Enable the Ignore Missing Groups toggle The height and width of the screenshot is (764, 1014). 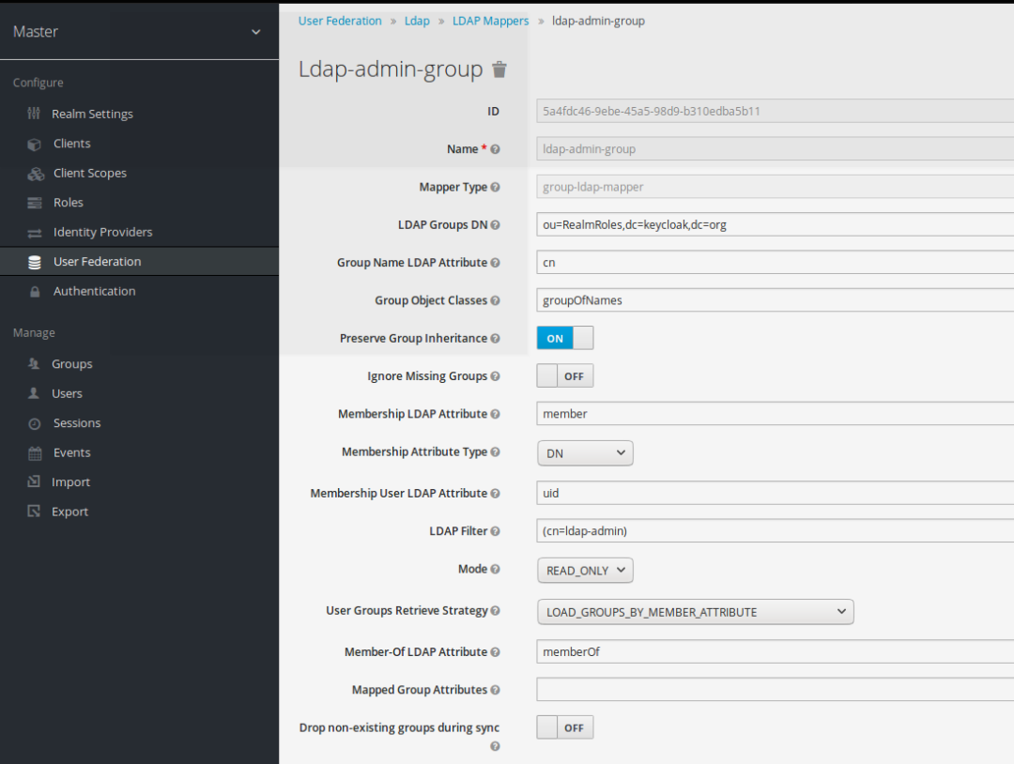click(x=564, y=375)
